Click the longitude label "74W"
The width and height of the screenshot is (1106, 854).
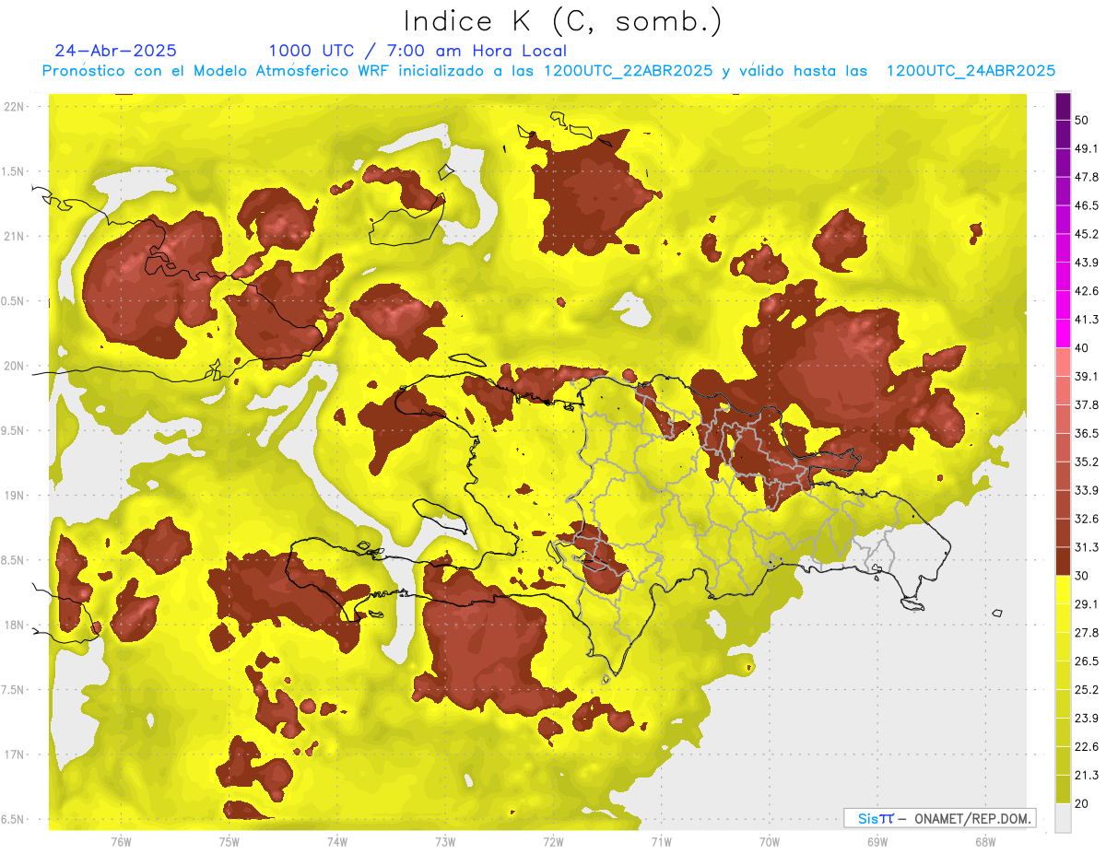point(337,842)
